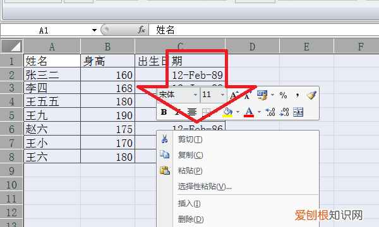379x227 pixels.
Task: Select row 9 header
Action: (11, 171)
